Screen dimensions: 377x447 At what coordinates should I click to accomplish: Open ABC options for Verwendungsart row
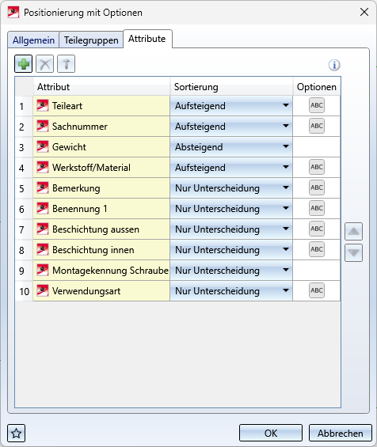[x=317, y=290]
